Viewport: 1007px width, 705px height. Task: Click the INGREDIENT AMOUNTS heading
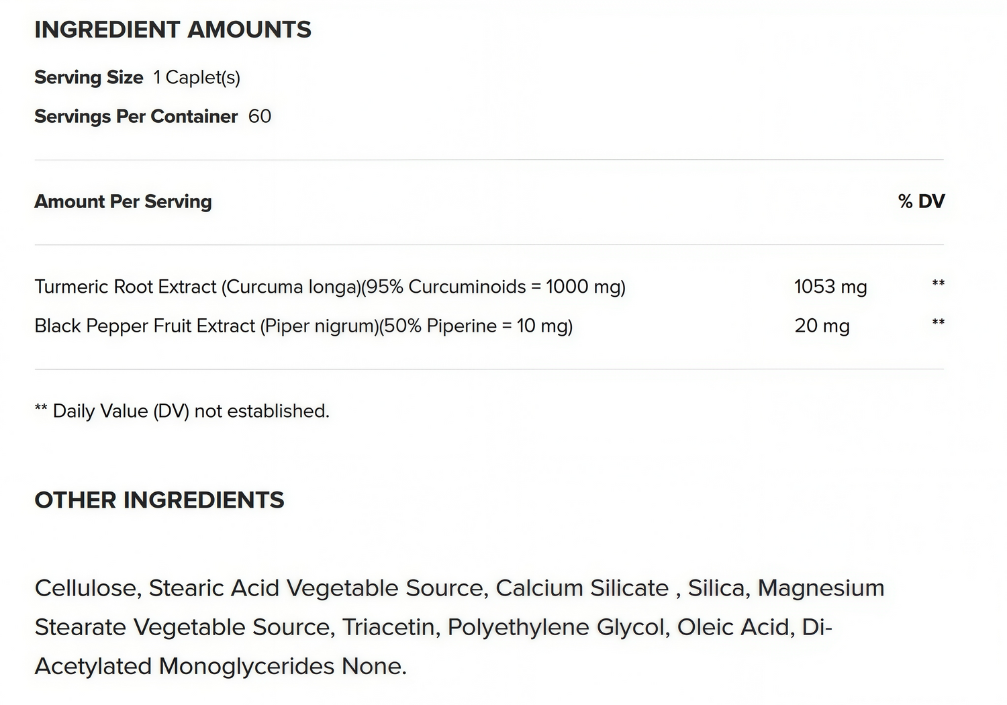173,30
